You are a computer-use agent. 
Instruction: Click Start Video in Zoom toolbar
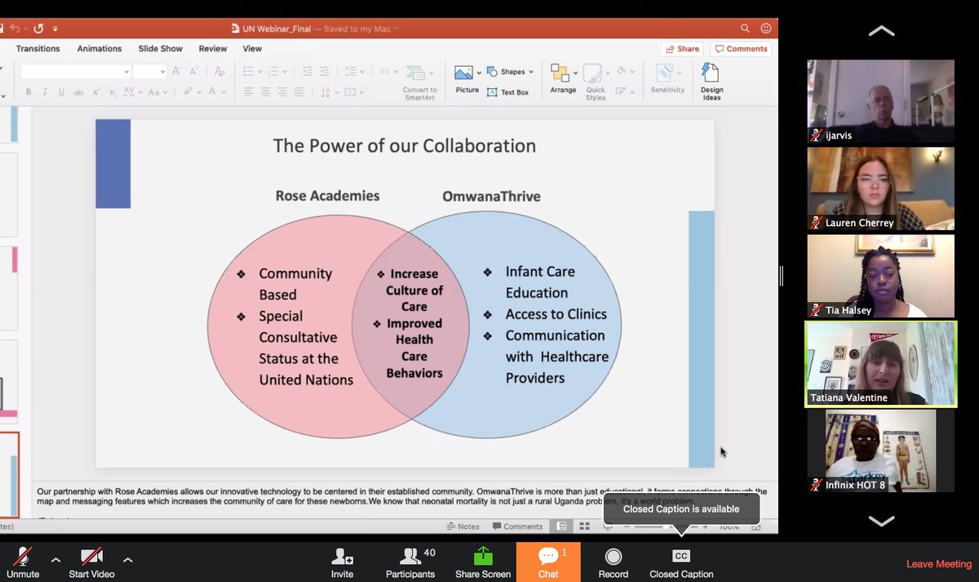91,563
